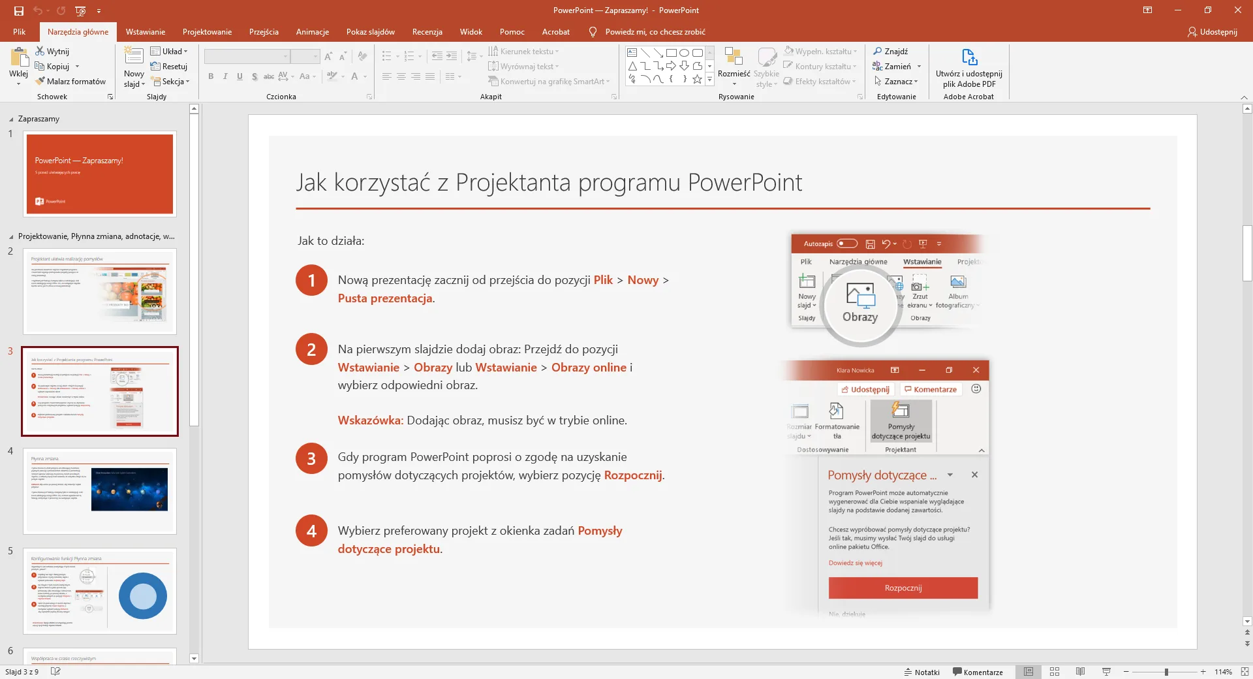Zoom in with the plus button

(x=1203, y=672)
